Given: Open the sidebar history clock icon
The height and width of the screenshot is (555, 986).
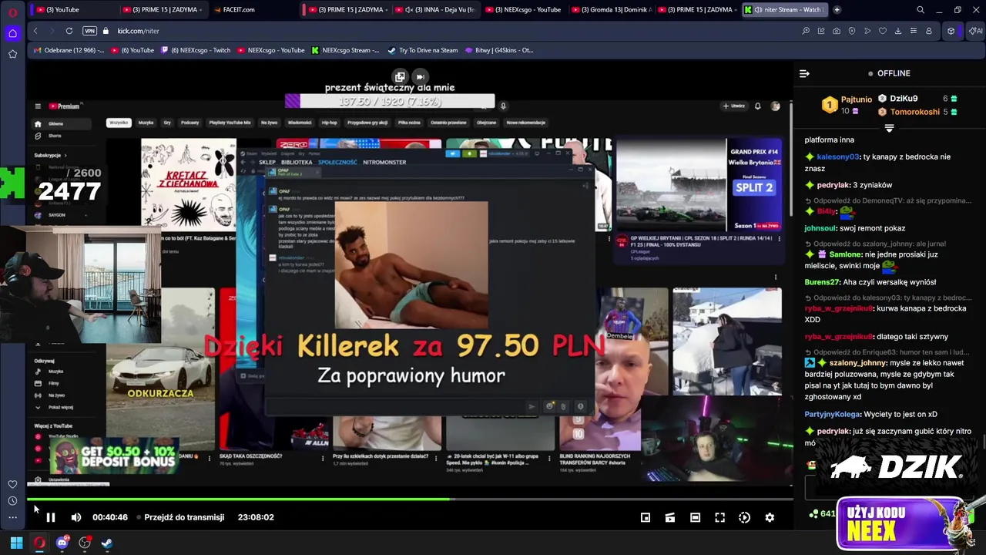Looking at the screenshot, I should [12, 501].
